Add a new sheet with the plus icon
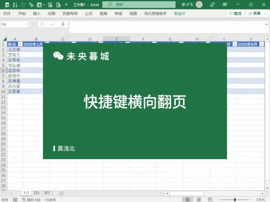The width and height of the screenshot is (270, 202). [x=61, y=193]
